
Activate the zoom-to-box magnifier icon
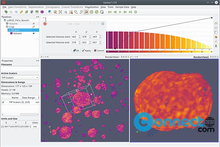[65, 12]
